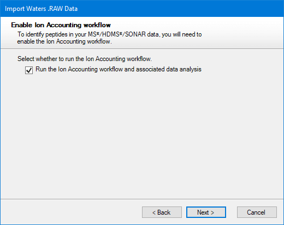Click the 'enable the Ion Accounting workflow.' text line

64,41
